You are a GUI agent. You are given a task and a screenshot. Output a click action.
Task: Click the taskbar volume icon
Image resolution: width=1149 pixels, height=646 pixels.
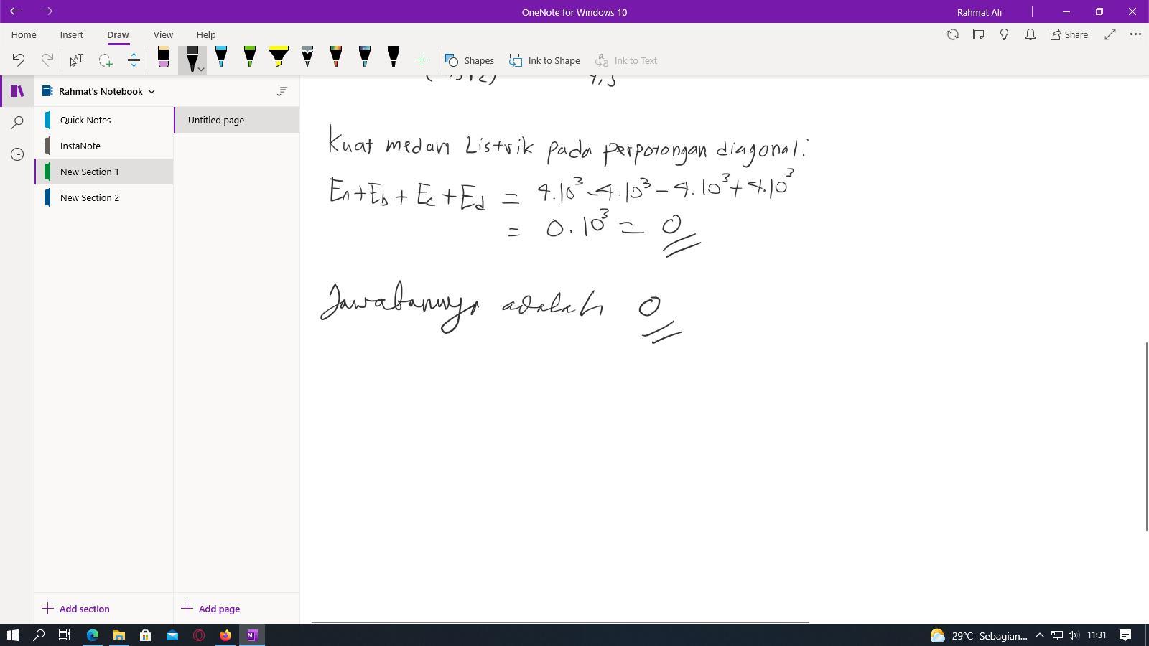(x=1074, y=635)
